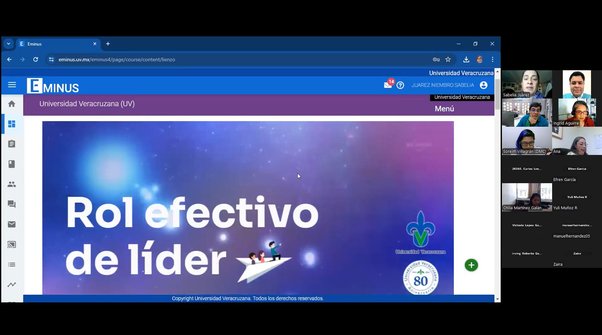Check the notifications inbox with 14 badge

[388, 85]
